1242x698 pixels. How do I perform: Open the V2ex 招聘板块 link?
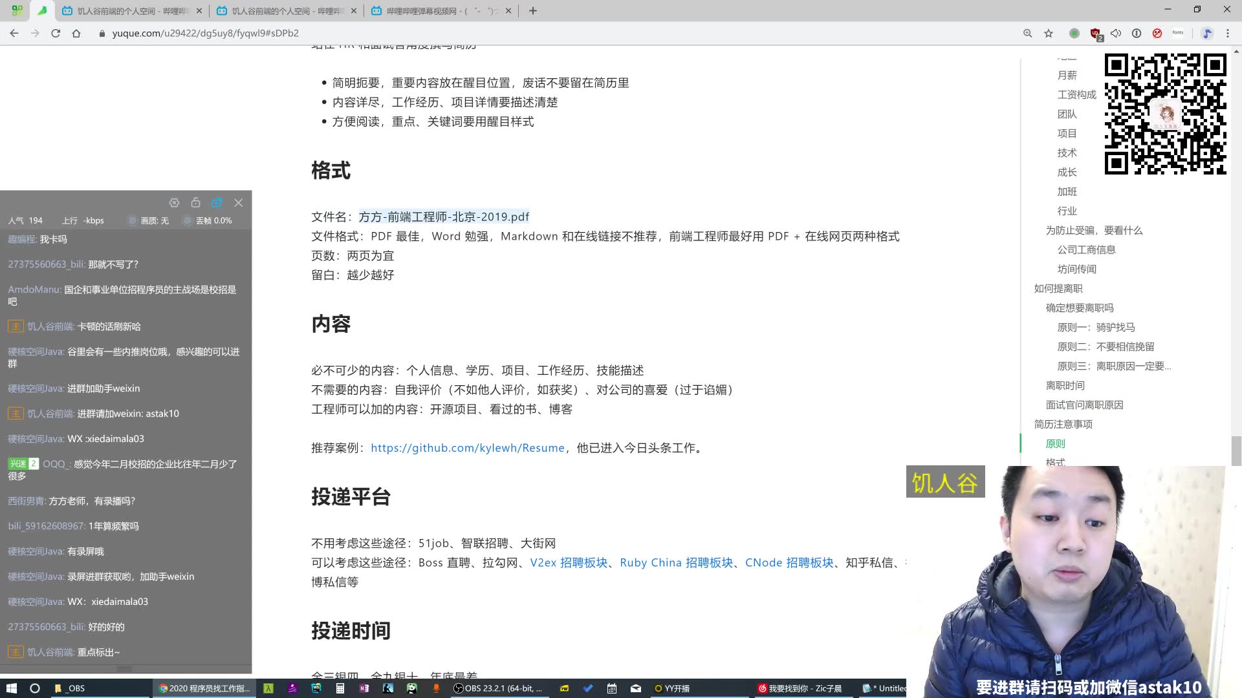point(569,563)
